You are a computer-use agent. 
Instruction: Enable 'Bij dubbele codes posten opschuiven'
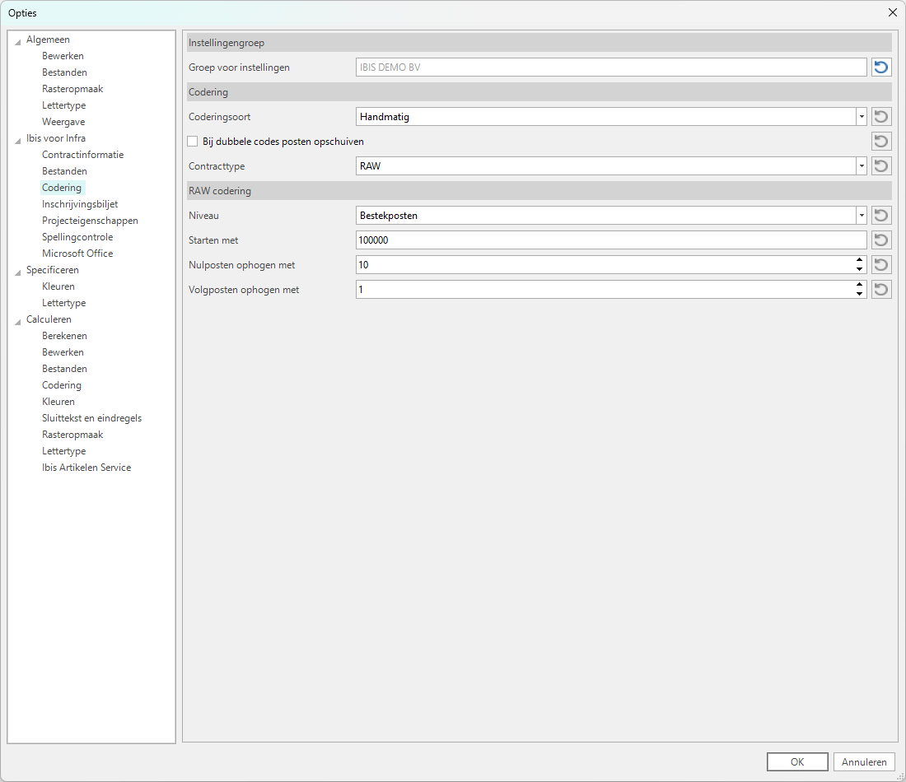tap(193, 142)
